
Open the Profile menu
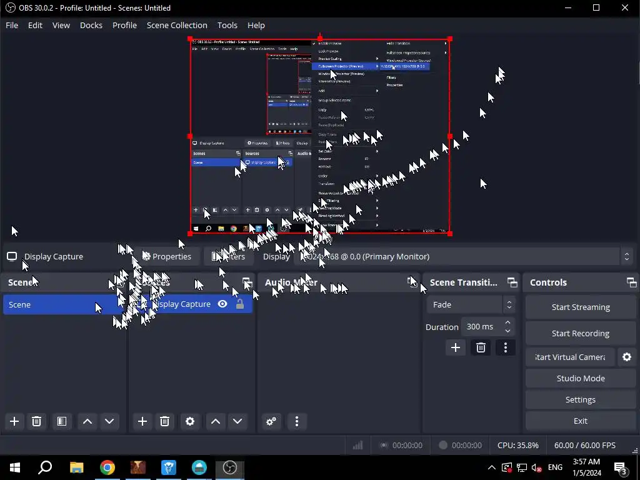click(x=124, y=25)
